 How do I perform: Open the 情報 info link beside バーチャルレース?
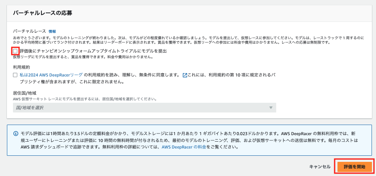click(x=52, y=31)
